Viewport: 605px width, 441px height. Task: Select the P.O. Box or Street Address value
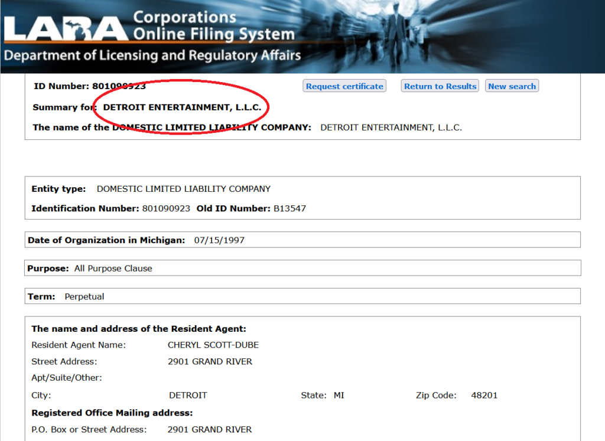pos(210,429)
